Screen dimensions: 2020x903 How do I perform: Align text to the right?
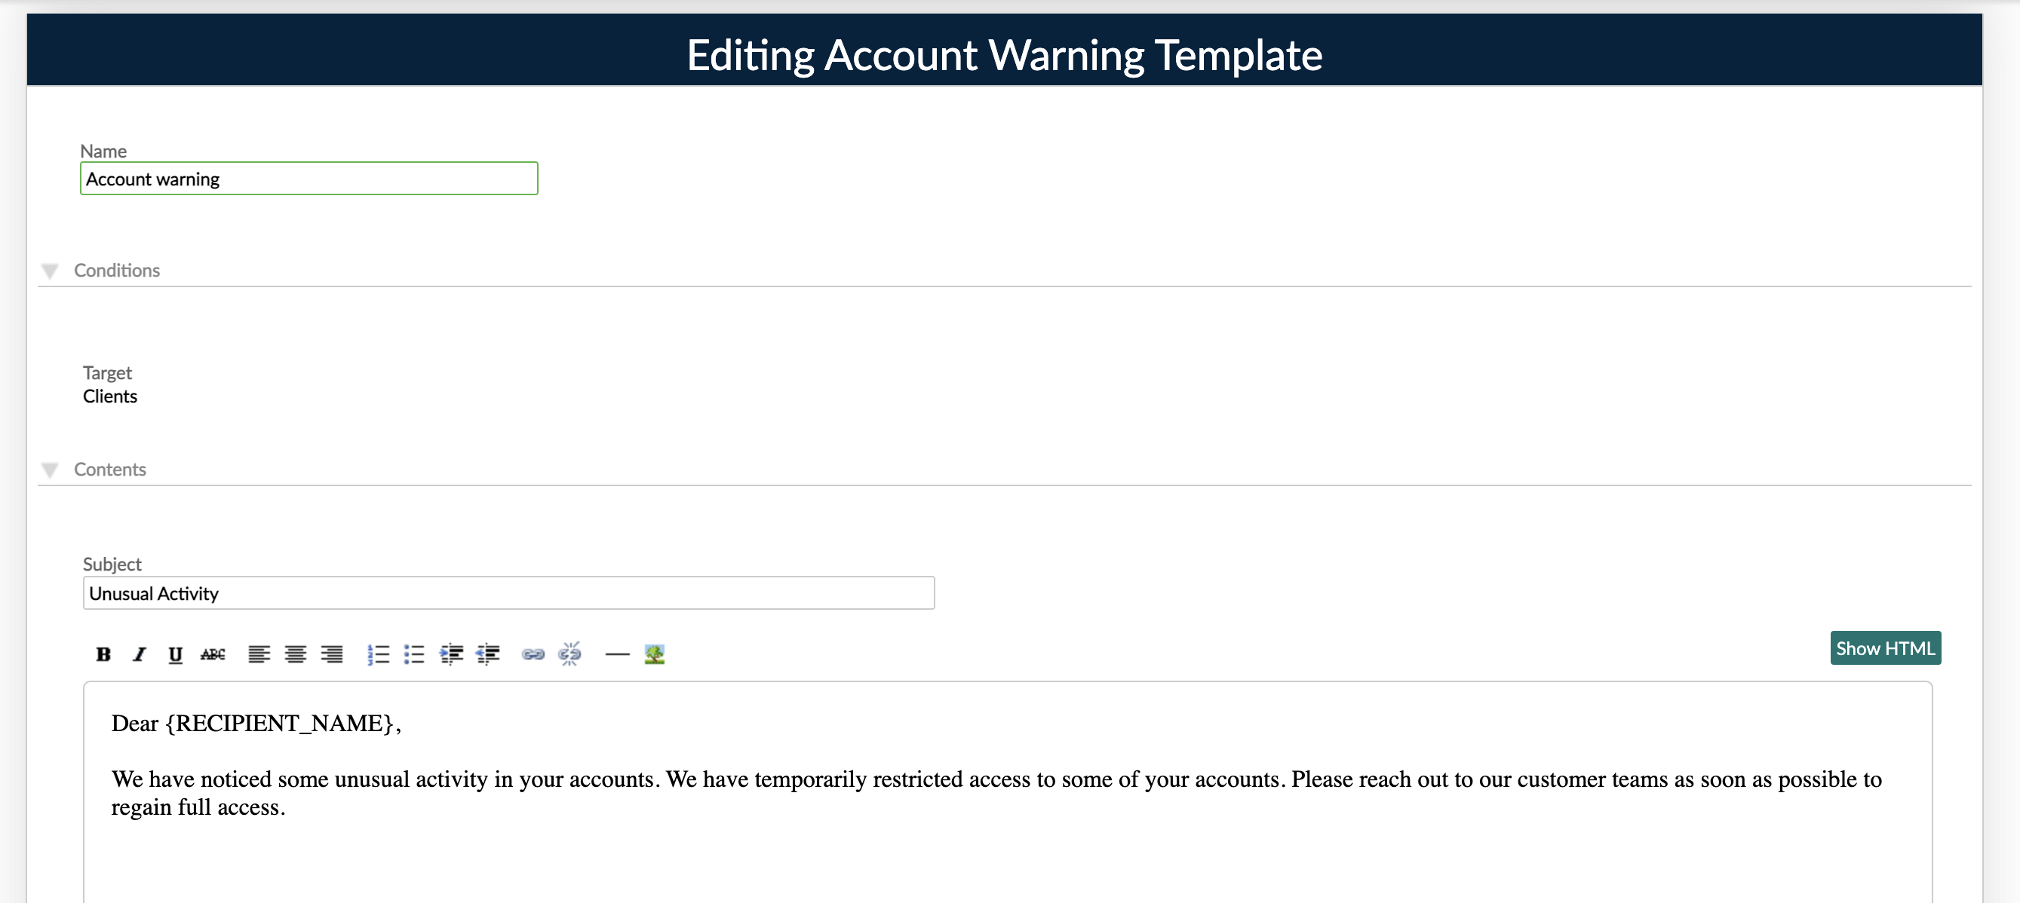pos(333,654)
